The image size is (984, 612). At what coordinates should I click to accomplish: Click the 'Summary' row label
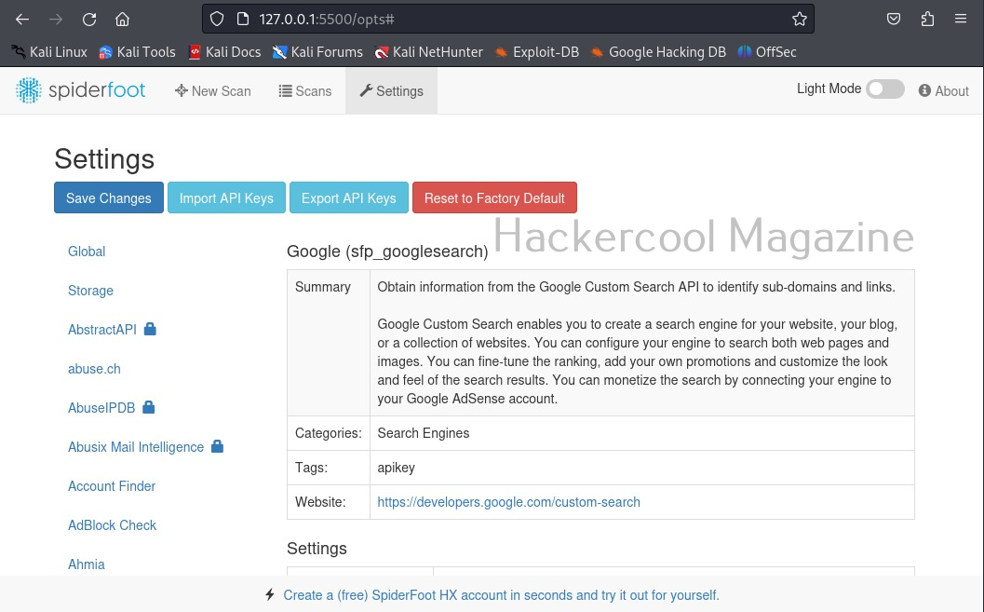[x=322, y=287]
